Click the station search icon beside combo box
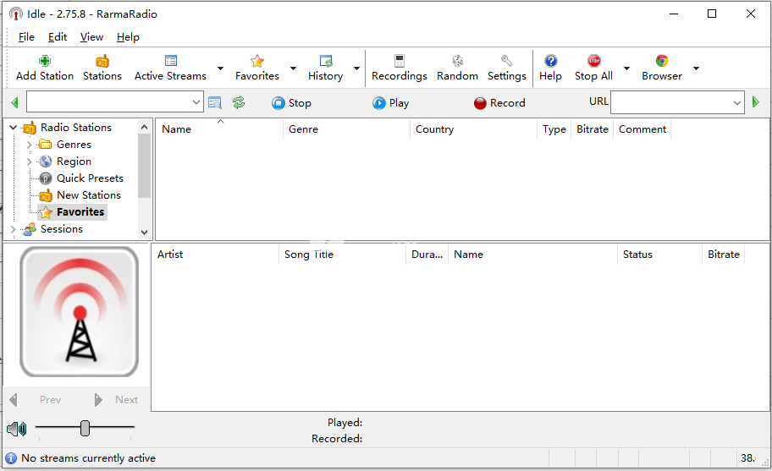The image size is (772, 471). coord(215,103)
